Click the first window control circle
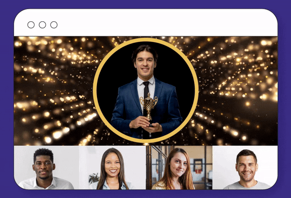This screenshot has height=198, width=291. [x=31, y=25]
